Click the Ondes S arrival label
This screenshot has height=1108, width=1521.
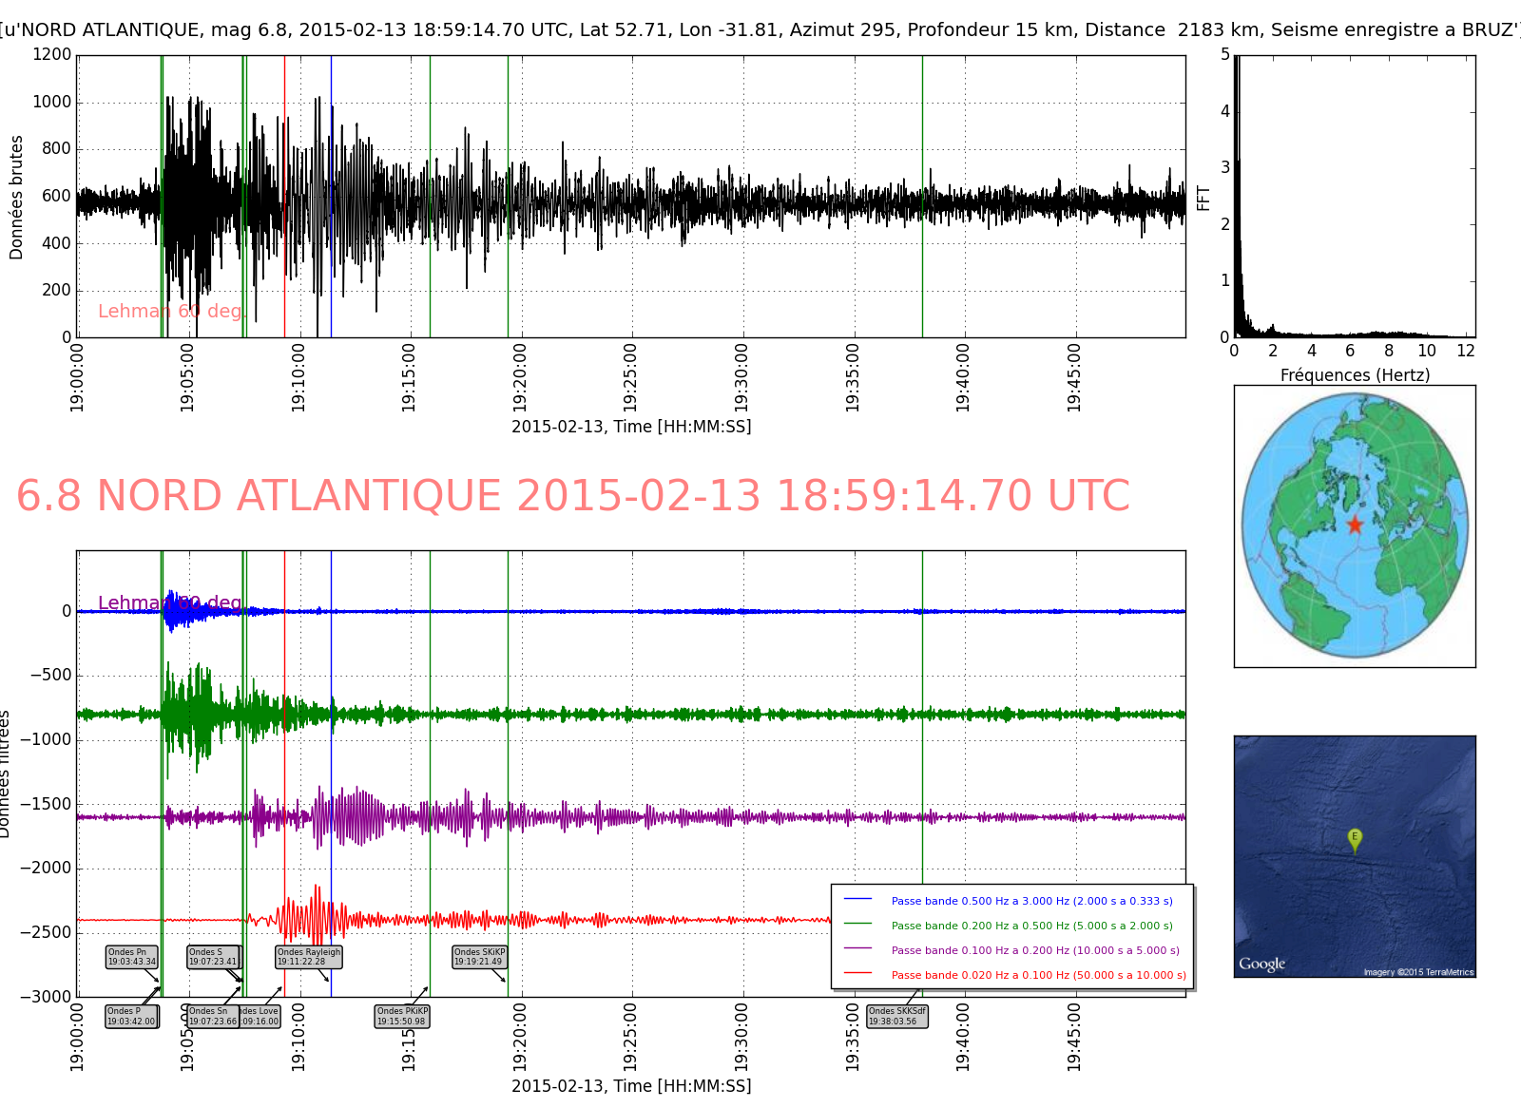(x=214, y=957)
